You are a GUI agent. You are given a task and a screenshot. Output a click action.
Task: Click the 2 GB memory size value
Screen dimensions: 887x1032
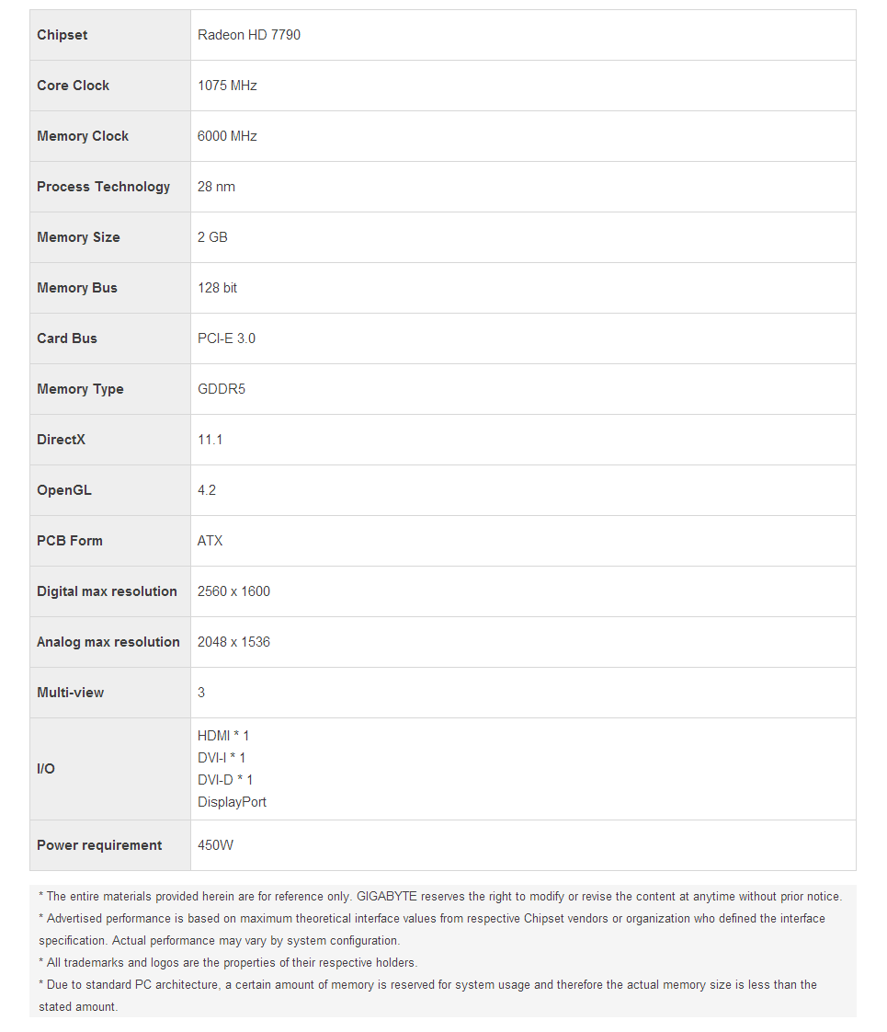click(212, 237)
